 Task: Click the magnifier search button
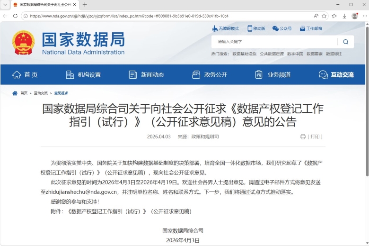(345, 42)
